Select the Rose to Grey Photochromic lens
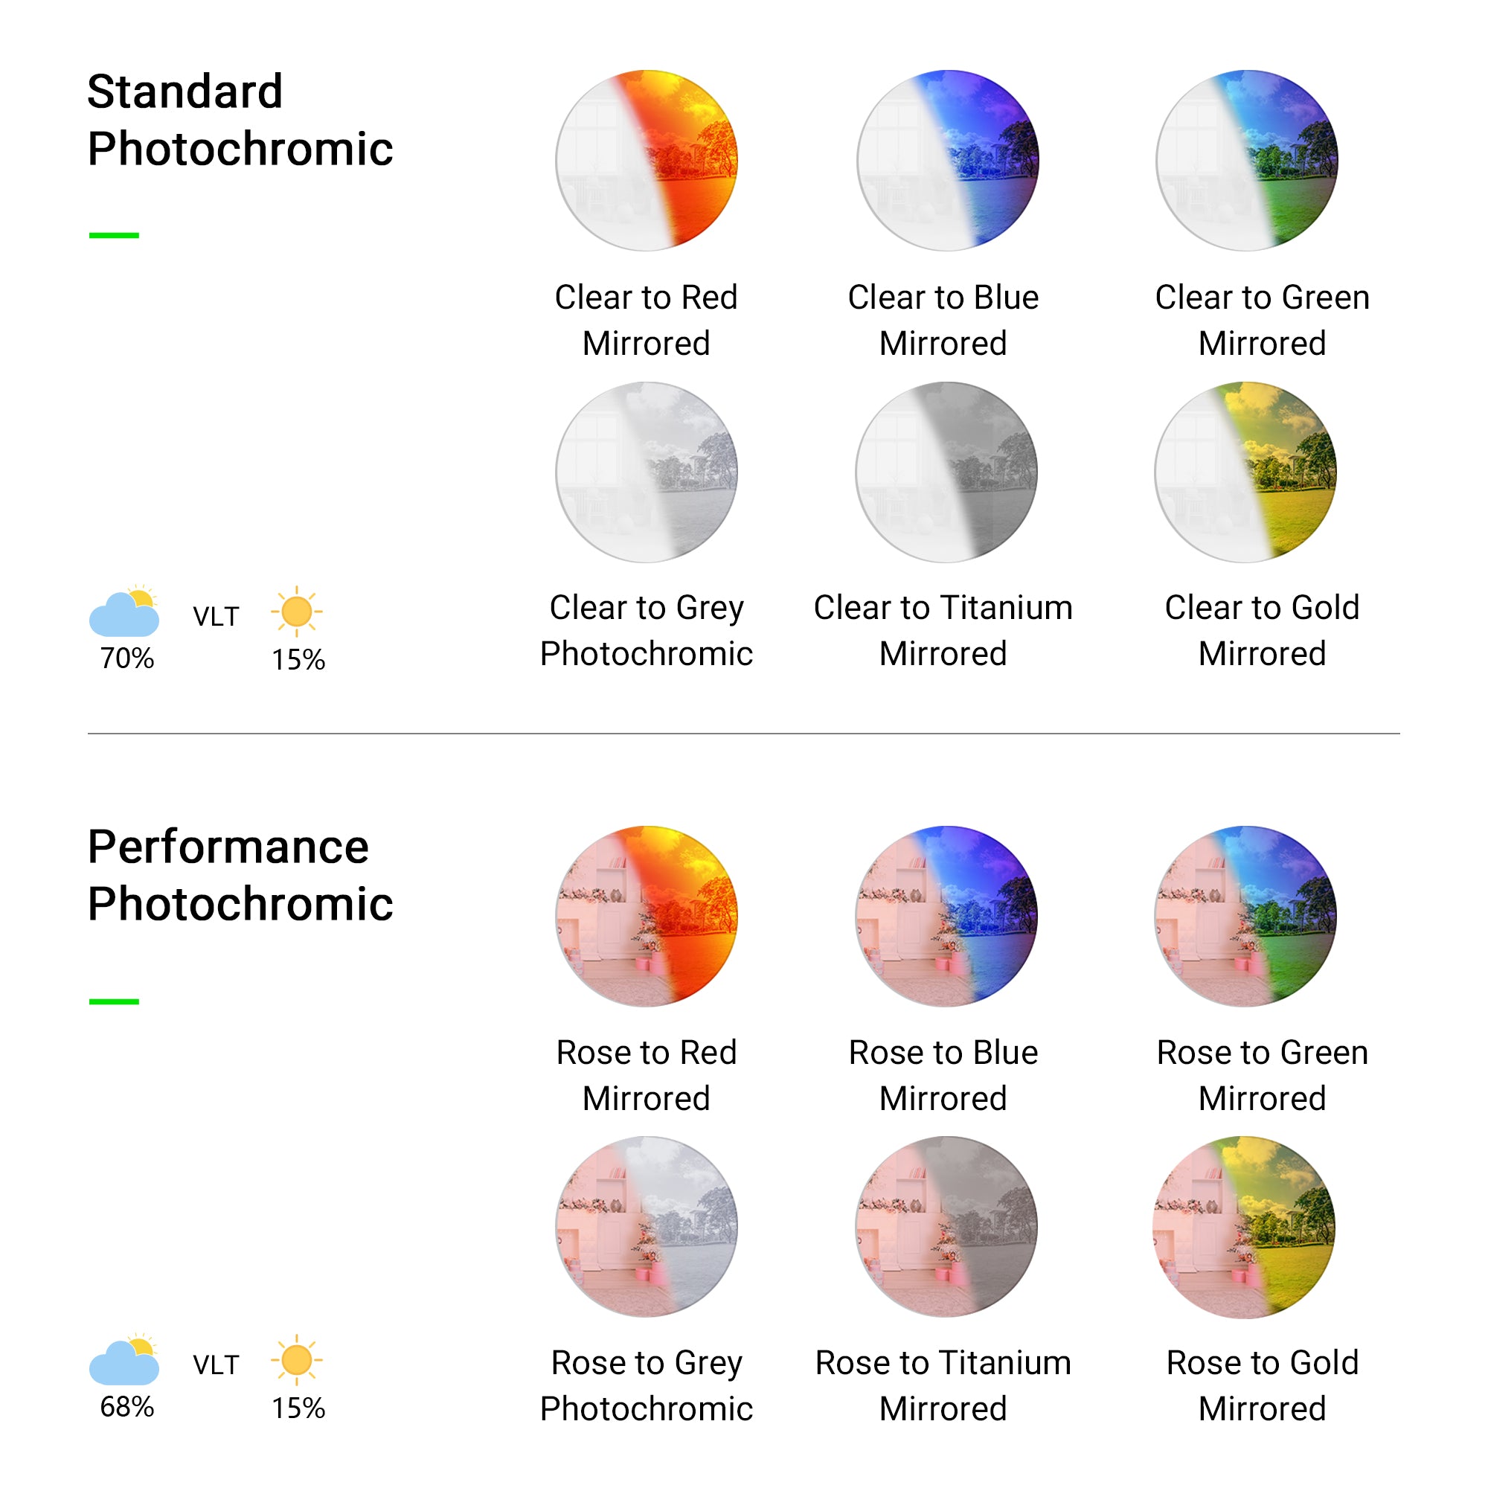Viewport: 1488px width, 1488px height. [647, 1226]
